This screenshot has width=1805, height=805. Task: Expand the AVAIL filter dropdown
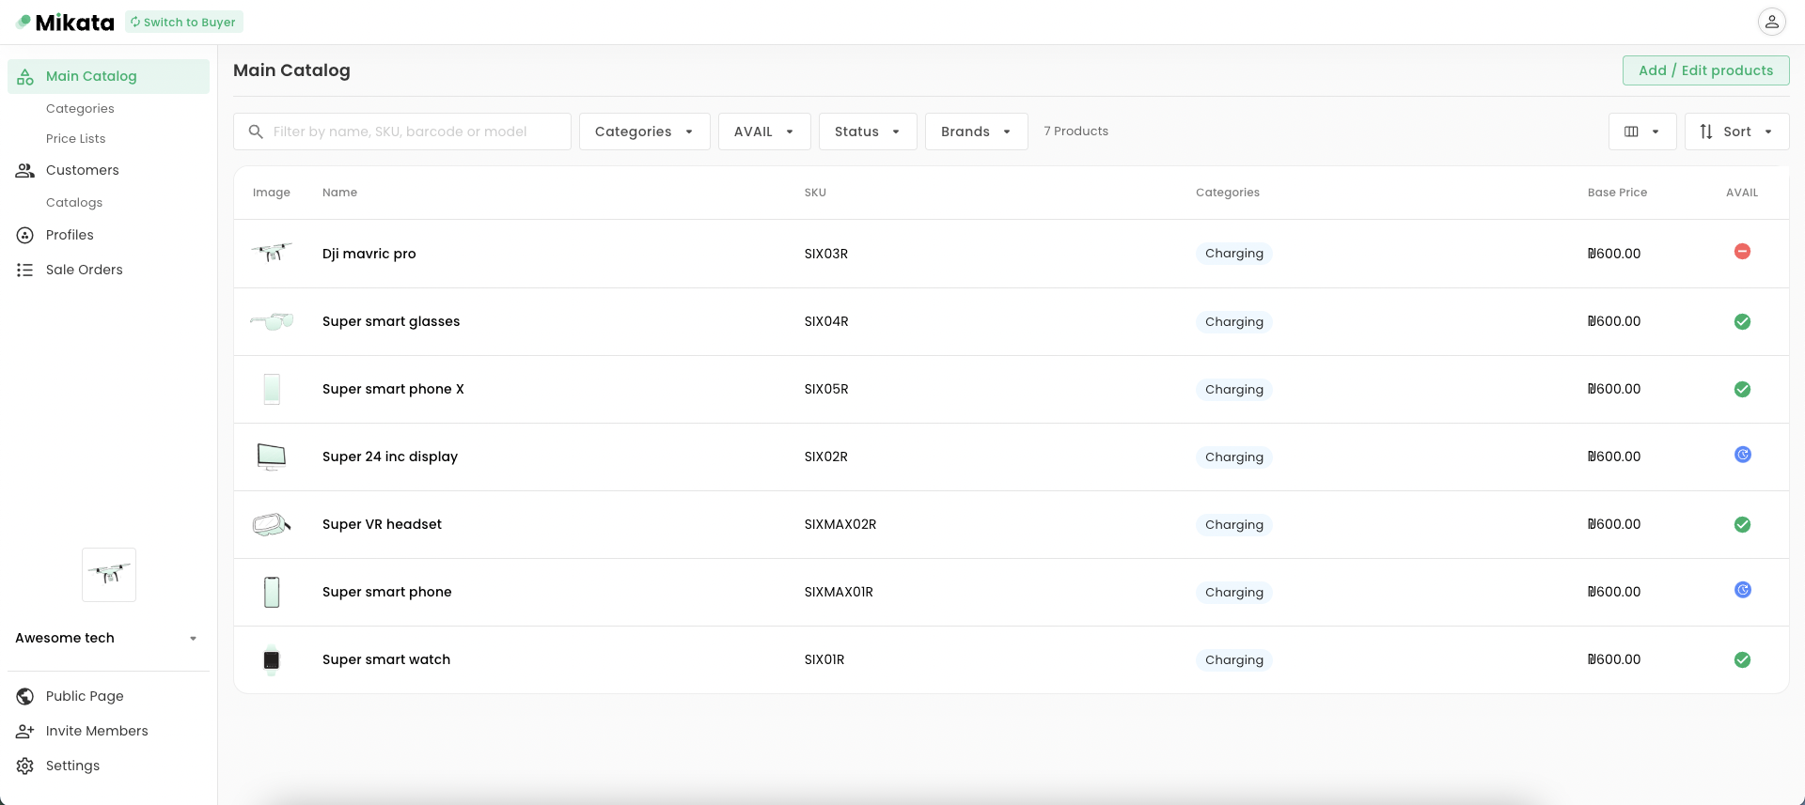coord(763,132)
